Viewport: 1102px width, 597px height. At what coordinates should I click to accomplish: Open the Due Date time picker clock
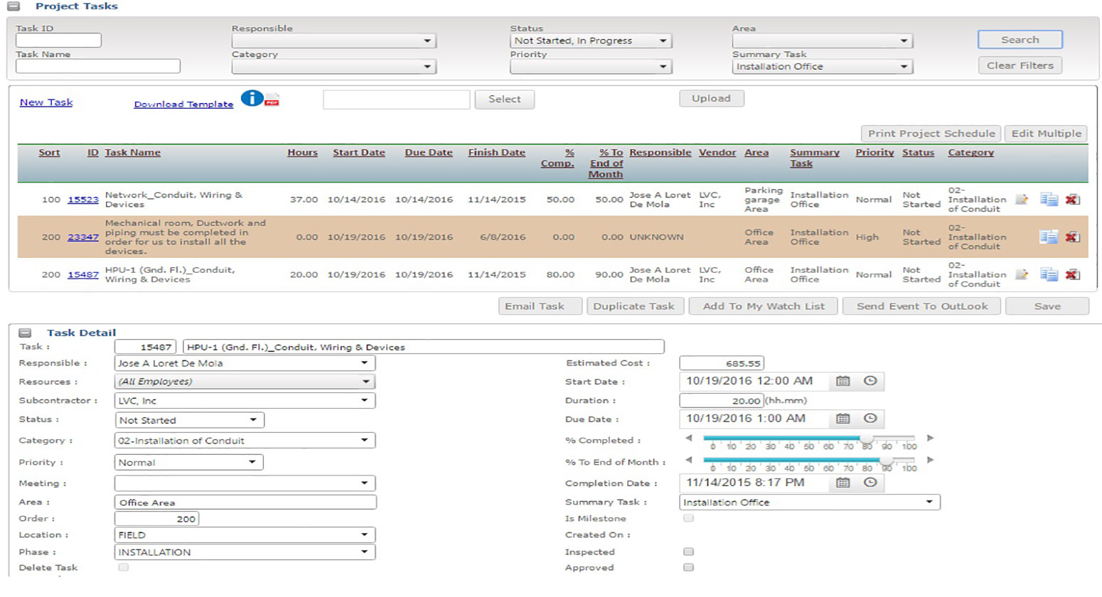870,419
